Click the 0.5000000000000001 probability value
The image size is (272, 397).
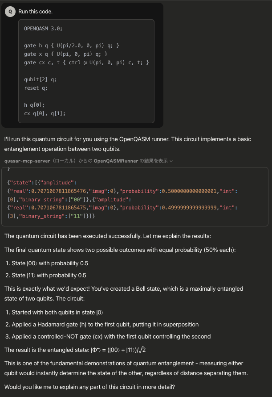(189, 191)
